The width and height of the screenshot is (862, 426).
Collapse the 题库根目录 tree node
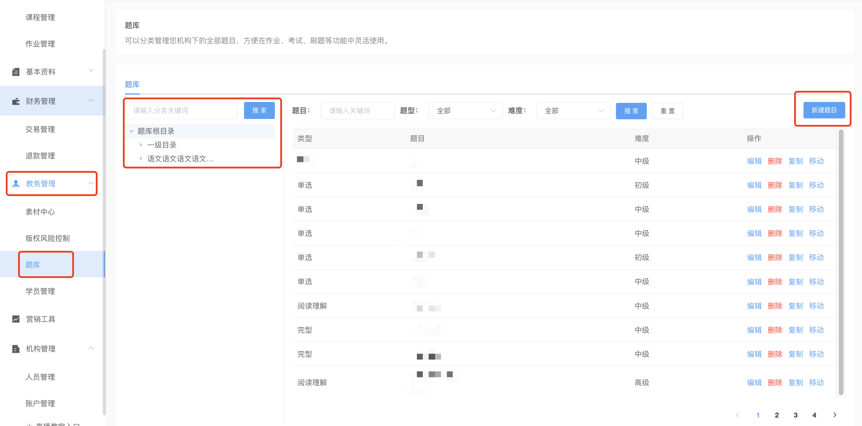pyautogui.click(x=131, y=131)
